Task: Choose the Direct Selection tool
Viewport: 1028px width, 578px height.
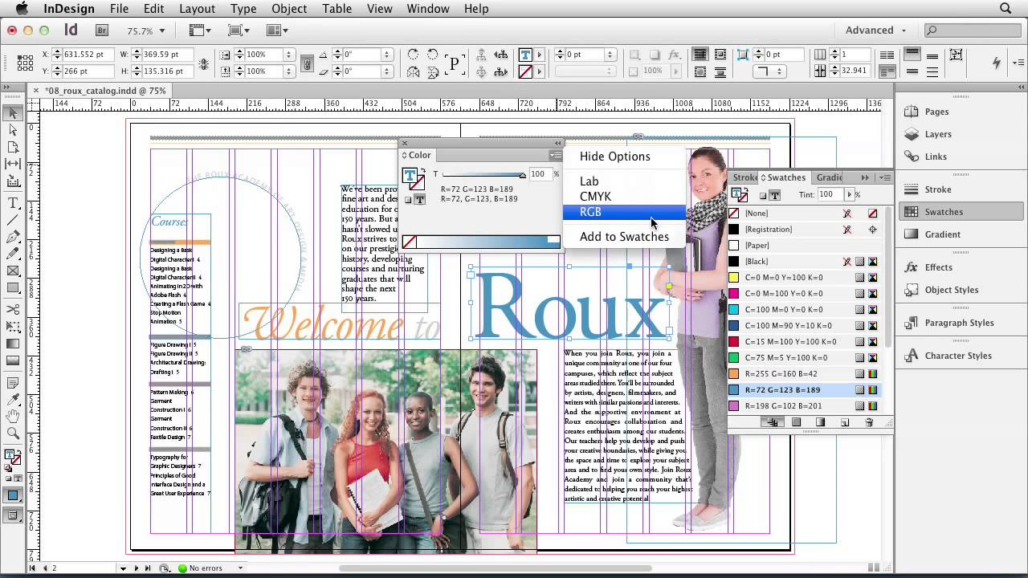Action: tap(13, 130)
